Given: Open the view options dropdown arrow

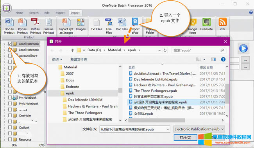Looking at the screenshot, I should [204, 59].
